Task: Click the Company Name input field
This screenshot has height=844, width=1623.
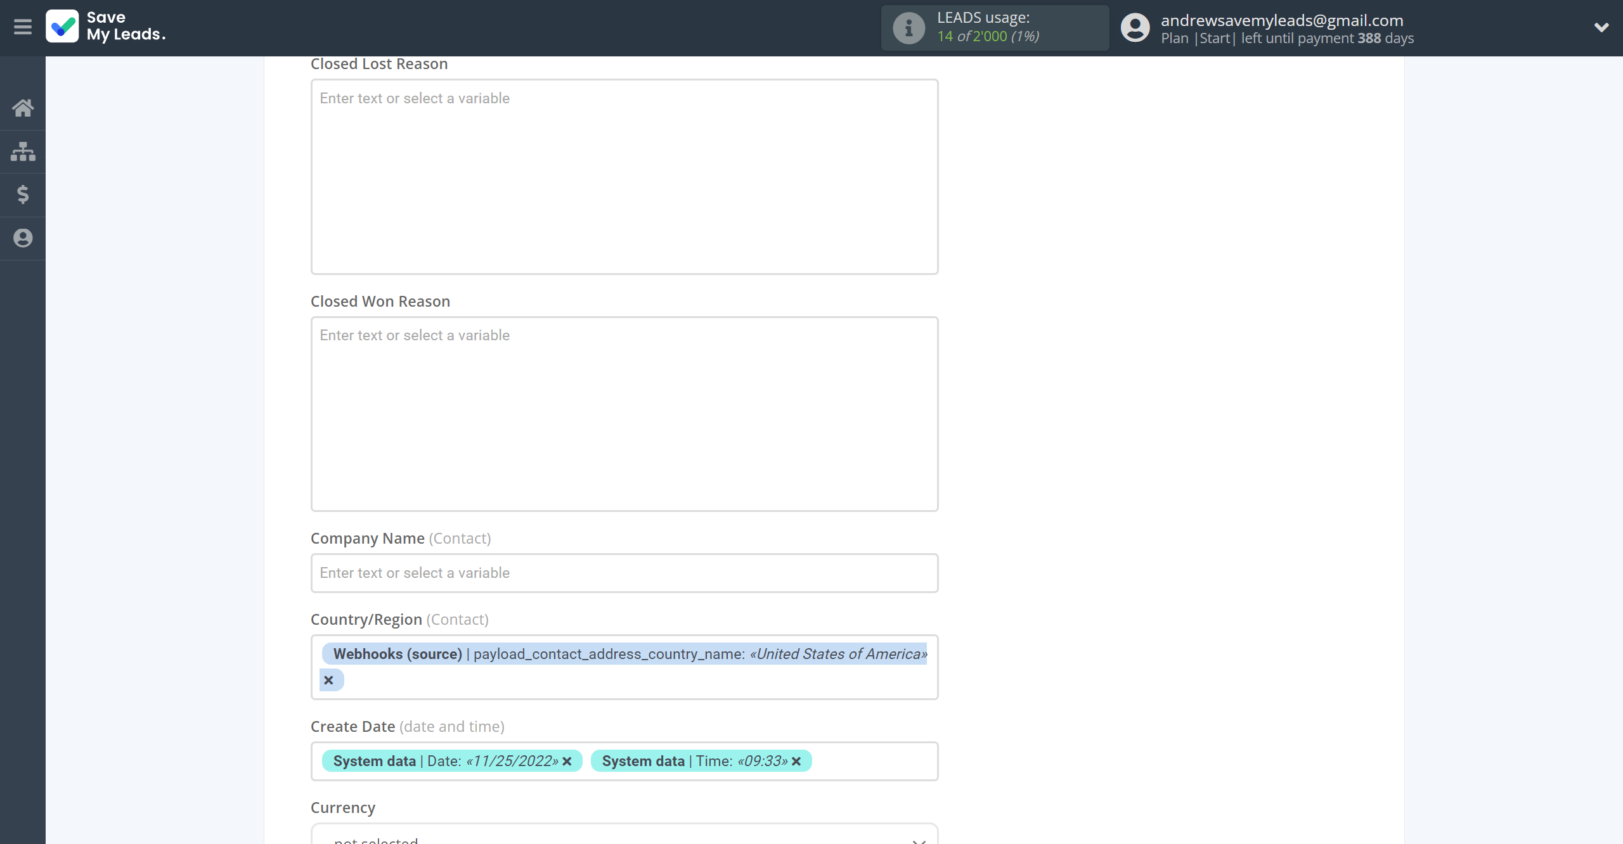Action: pyautogui.click(x=624, y=573)
